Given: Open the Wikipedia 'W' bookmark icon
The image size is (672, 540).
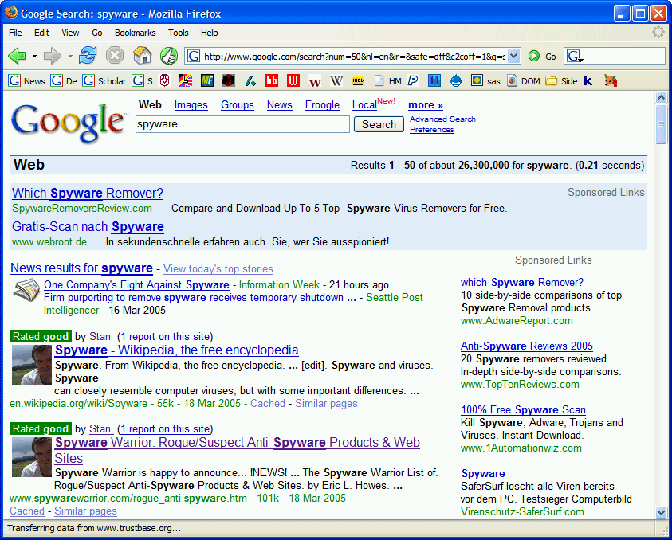Looking at the screenshot, I should pyautogui.click(x=336, y=81).
